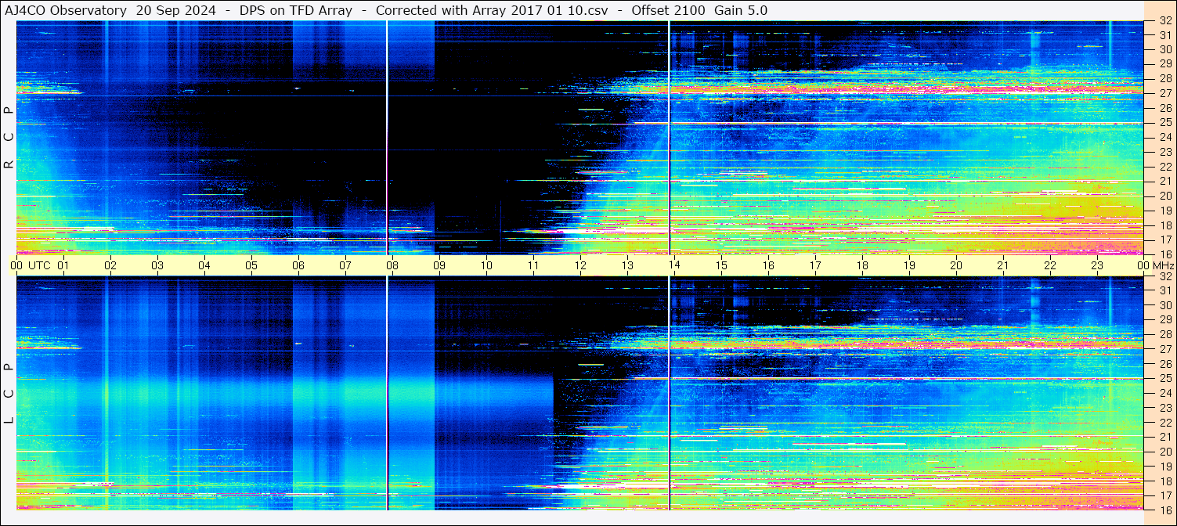This screenshot has width=1177, height=526.
Task: Click the 32 MHz label of upper panel
Action: pyautogui.click(x=1164, y=22)
